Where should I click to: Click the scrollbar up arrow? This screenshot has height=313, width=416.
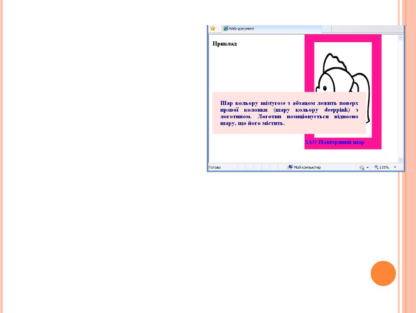[400, 38]
